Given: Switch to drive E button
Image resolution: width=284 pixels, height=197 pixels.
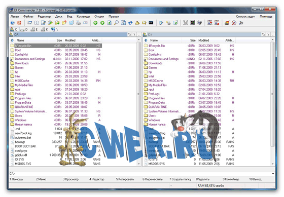Looking at the screenshot, I should pyautogui.click(x=34, y=29).
